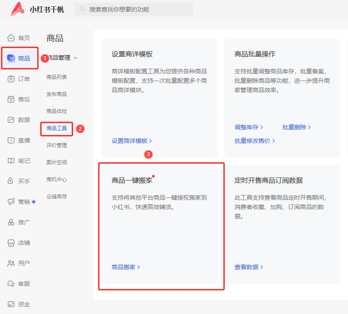348x314 pixels.
Task: Open 首页 in the sidebar
Action: coord(24,38)
